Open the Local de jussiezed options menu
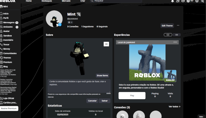 [175, 42]
